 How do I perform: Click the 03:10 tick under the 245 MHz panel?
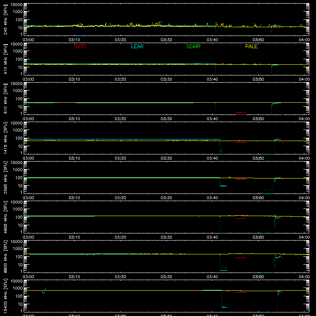pyautogui.click(x=74, y=40)
